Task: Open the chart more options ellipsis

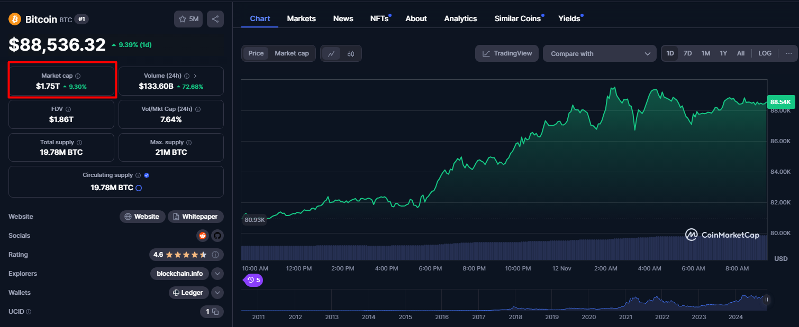Action: [788, 53]
